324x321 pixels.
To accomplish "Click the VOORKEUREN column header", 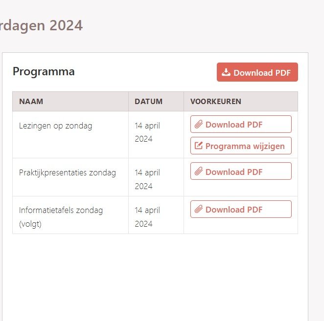I will coord(215,102).
